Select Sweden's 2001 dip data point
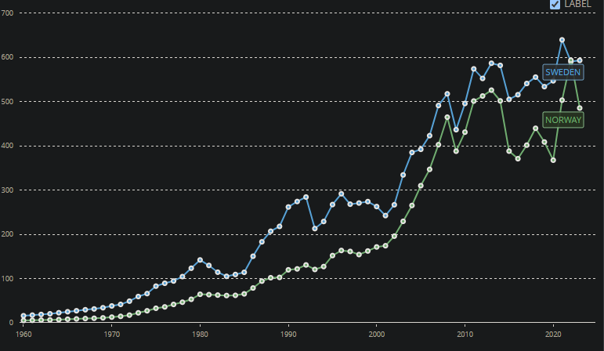The height and width of the screenshot is (351, 604). (x=385, y=215)
